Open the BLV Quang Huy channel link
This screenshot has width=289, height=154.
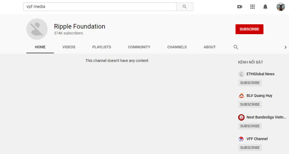[x=259, y=96]
